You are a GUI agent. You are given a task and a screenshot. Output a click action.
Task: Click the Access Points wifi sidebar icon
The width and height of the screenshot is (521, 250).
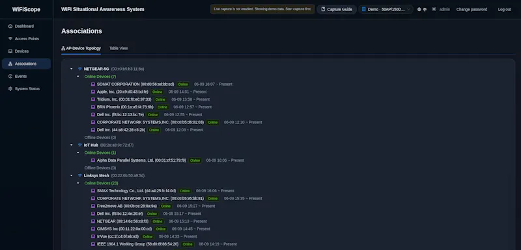[x=10, y=39]
